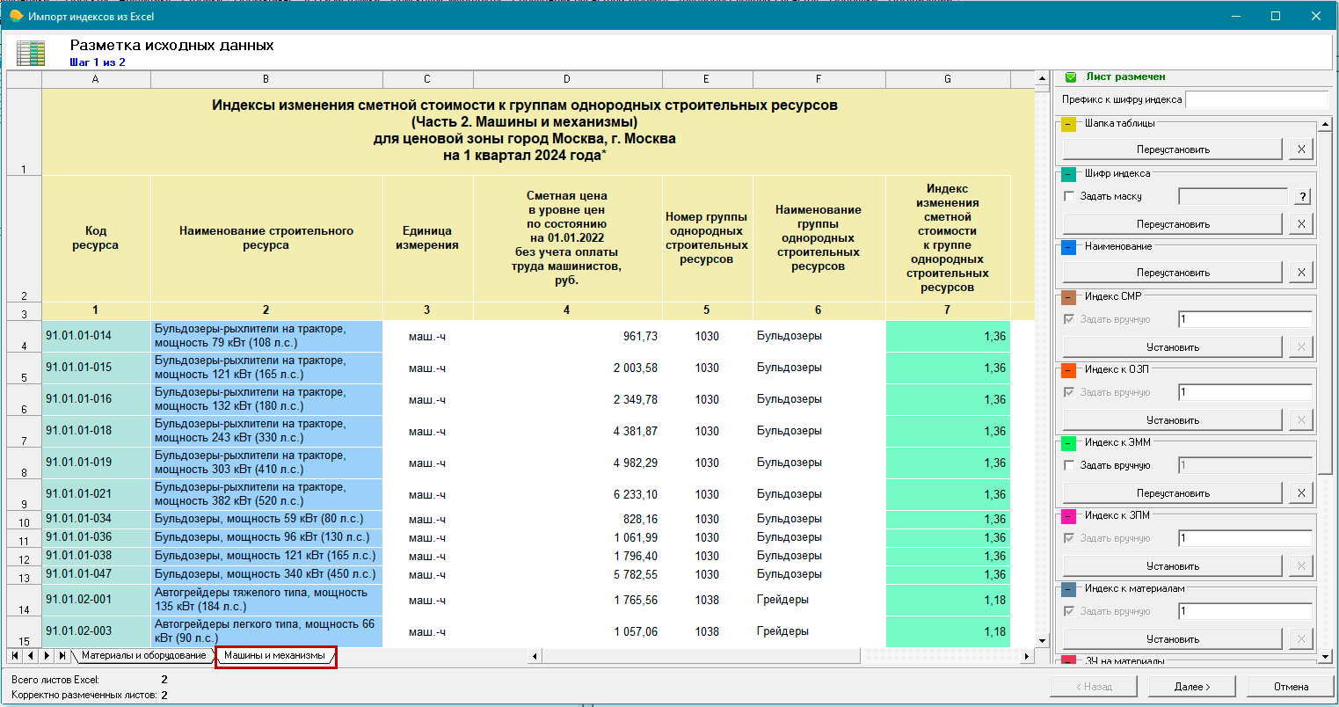Focus the 'Префикс к шифру индекса' field

1257,99
